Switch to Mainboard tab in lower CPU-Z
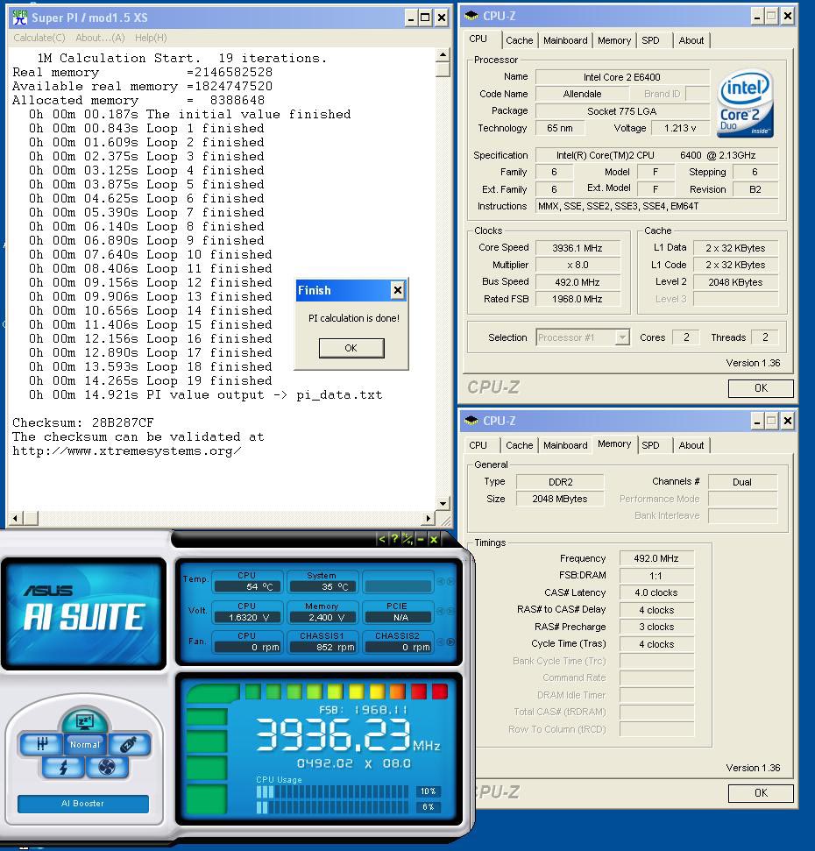 click(x=565, y=445)
